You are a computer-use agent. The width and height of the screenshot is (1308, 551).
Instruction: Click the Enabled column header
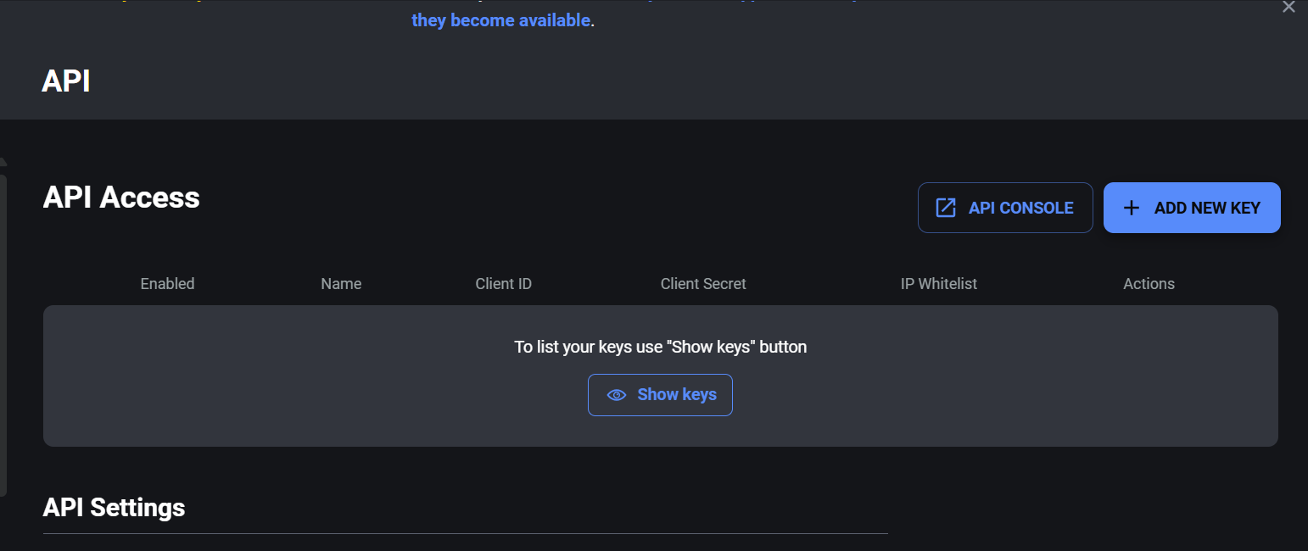coord(167,283)
